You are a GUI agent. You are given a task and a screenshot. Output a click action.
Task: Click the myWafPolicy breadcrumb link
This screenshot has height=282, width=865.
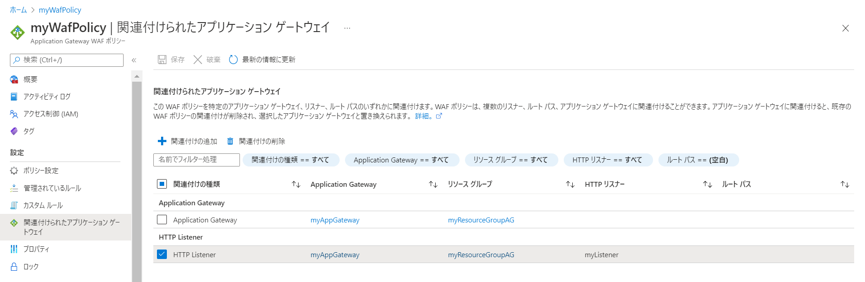[60, 9]
